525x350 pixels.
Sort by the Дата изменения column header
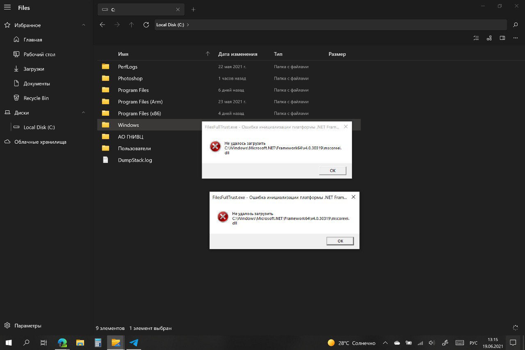click(x=238, y=54)
